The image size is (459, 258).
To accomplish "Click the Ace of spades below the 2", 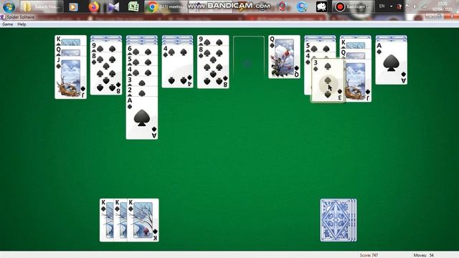I will tap(142, 118).
